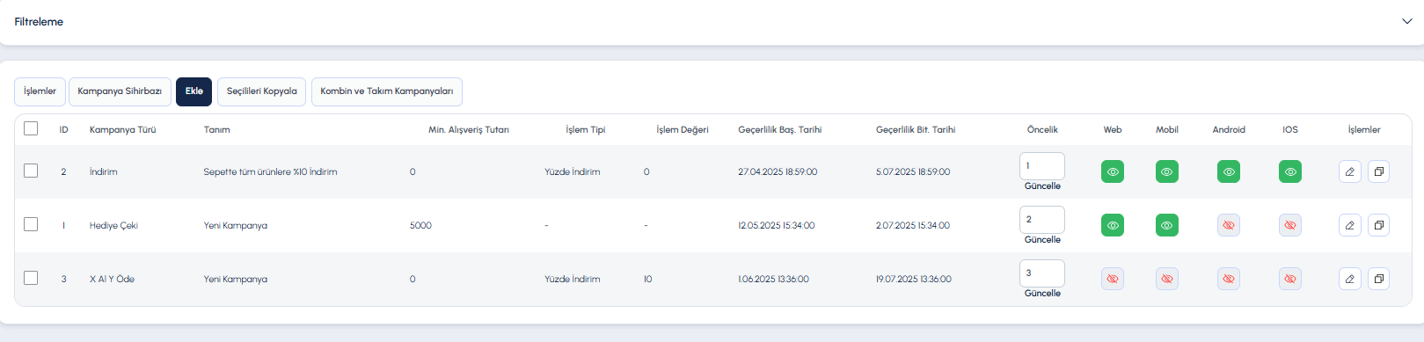Click Yüzde İndirim in the İndirim row
This screenshot has width=1424, height=342.
[x=572, y=171]
